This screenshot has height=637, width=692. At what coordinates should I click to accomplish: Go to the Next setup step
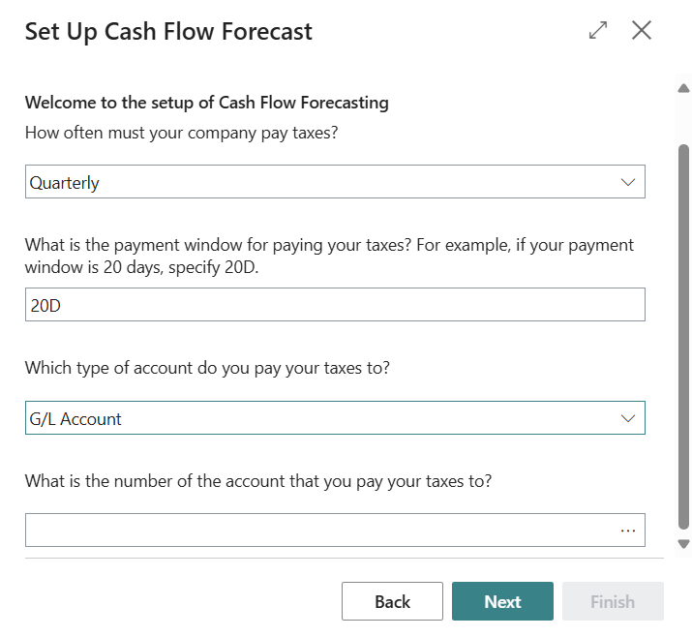click(x=502, y=601)
